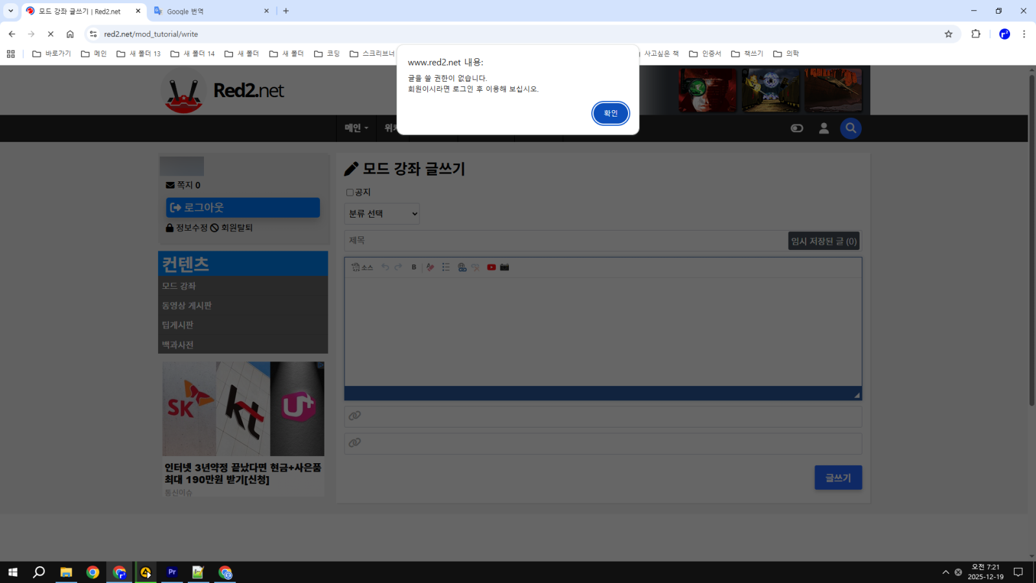Click the 소스 source code button
Viewport: 1036px width, 583px height.
tap(362, 268)
